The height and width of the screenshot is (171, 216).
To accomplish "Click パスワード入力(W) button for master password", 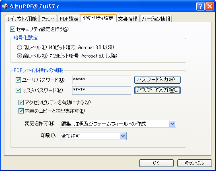I will coord(157,90).
